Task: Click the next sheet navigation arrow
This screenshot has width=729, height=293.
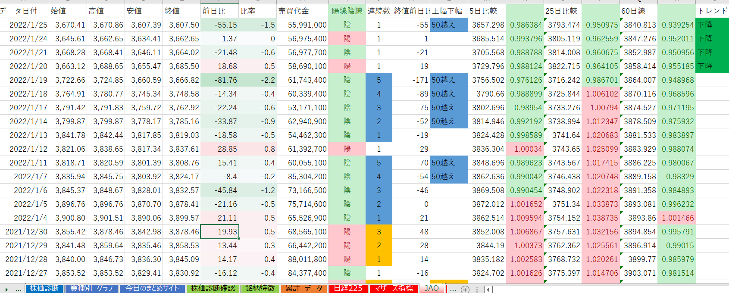Action: pos(6,289)
